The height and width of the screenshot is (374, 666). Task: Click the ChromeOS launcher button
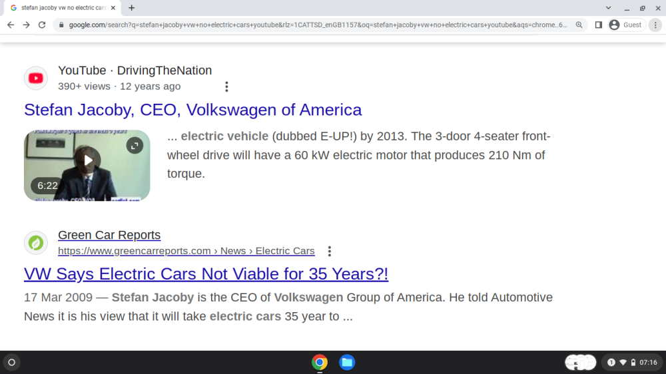(x=12, y=363)
